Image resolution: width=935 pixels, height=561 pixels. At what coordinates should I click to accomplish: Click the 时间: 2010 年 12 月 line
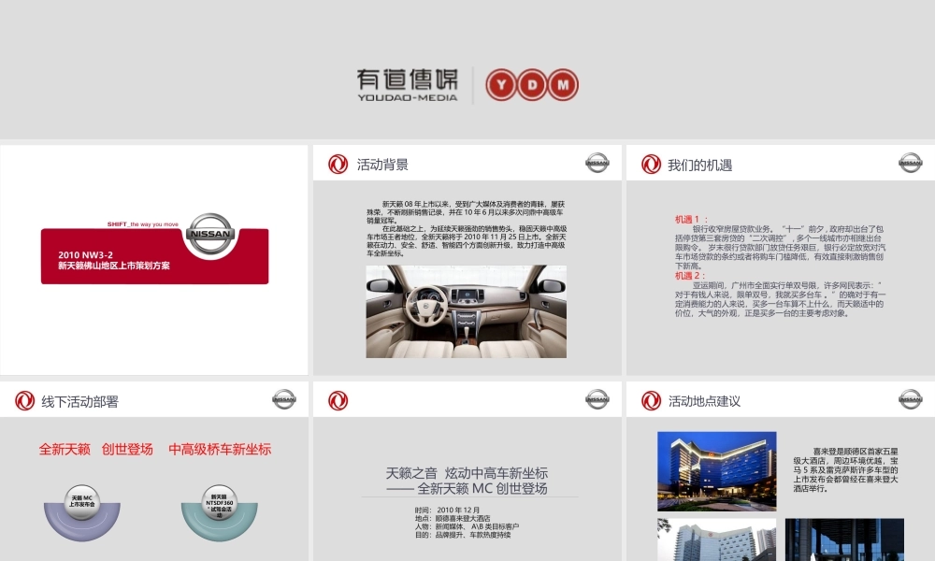[x=447, y=511]
